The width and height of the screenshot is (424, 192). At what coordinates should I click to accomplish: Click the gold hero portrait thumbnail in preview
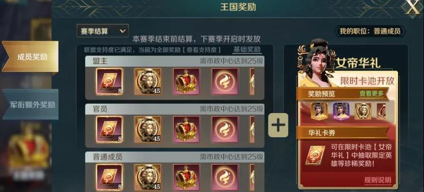pos(319,111)
